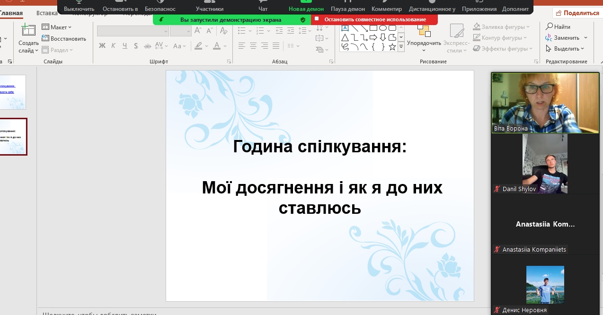The width and height of the screenshot is (603, 315).
Task: Expand the shapes gallery more arrow
Action: coord(401,47)
